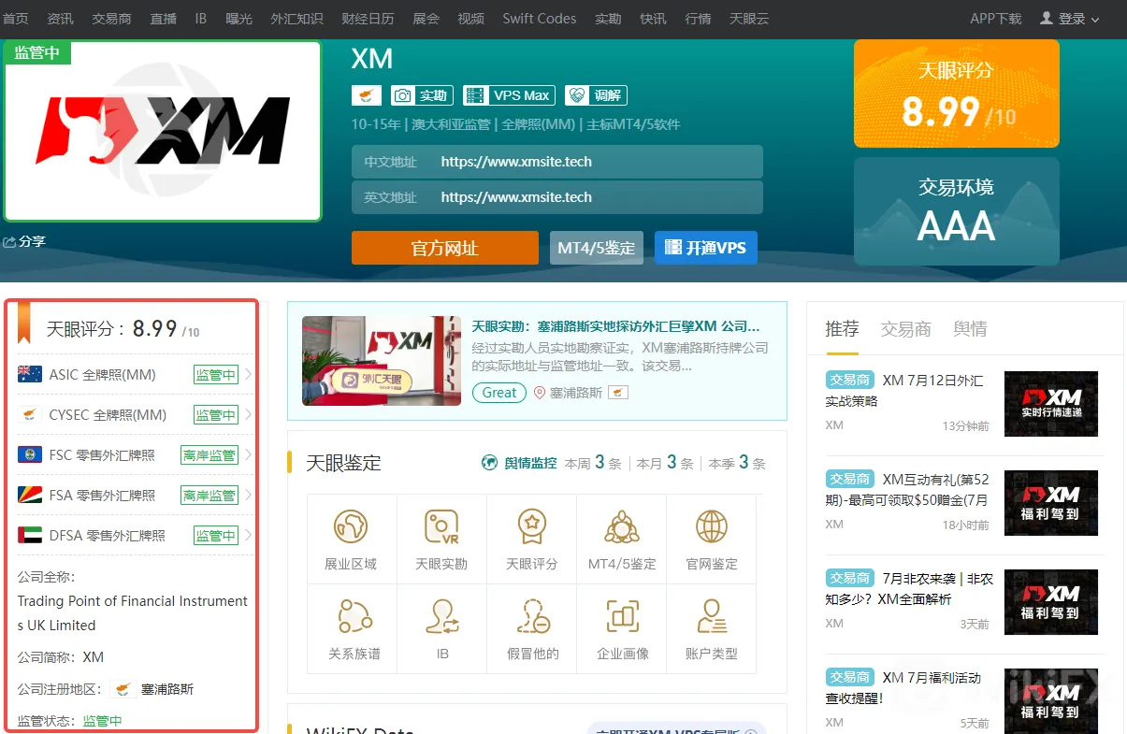Open 曝光 in top navigation

238,19
